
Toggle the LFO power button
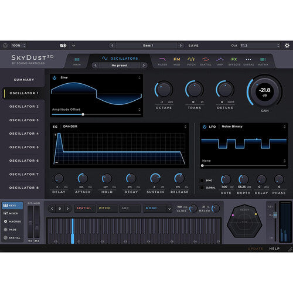click(x=205, y=127)
